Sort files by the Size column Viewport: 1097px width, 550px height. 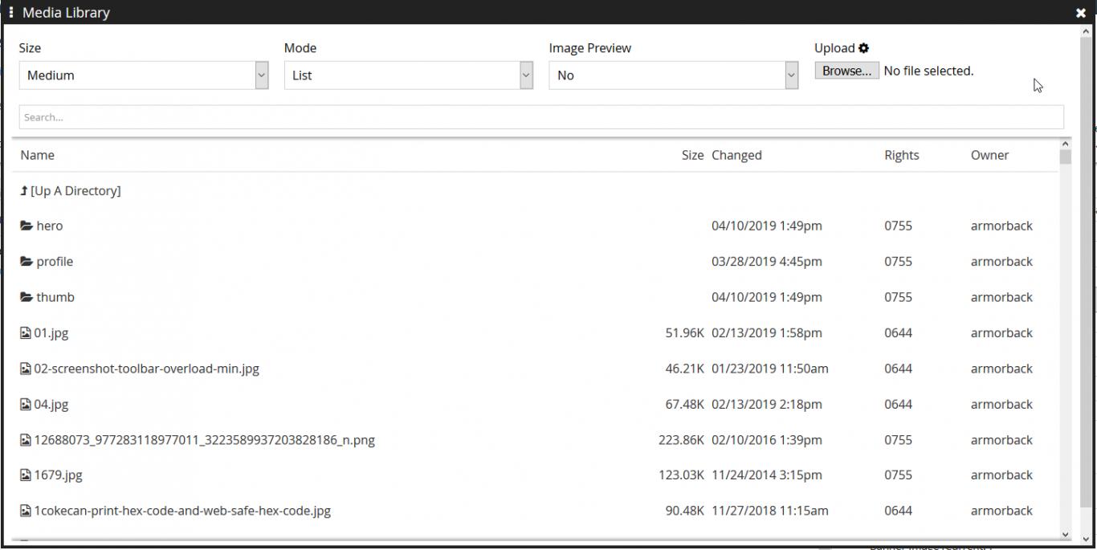pyautogui.click(x=691, y=155)
